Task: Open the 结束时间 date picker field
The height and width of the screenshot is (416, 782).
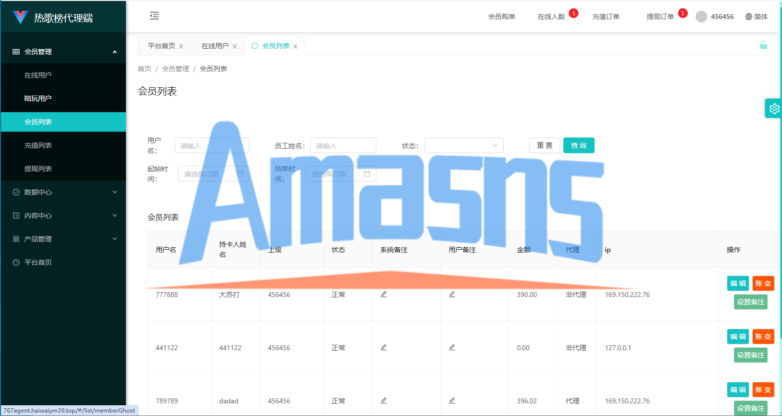Action: pos(341,174)
